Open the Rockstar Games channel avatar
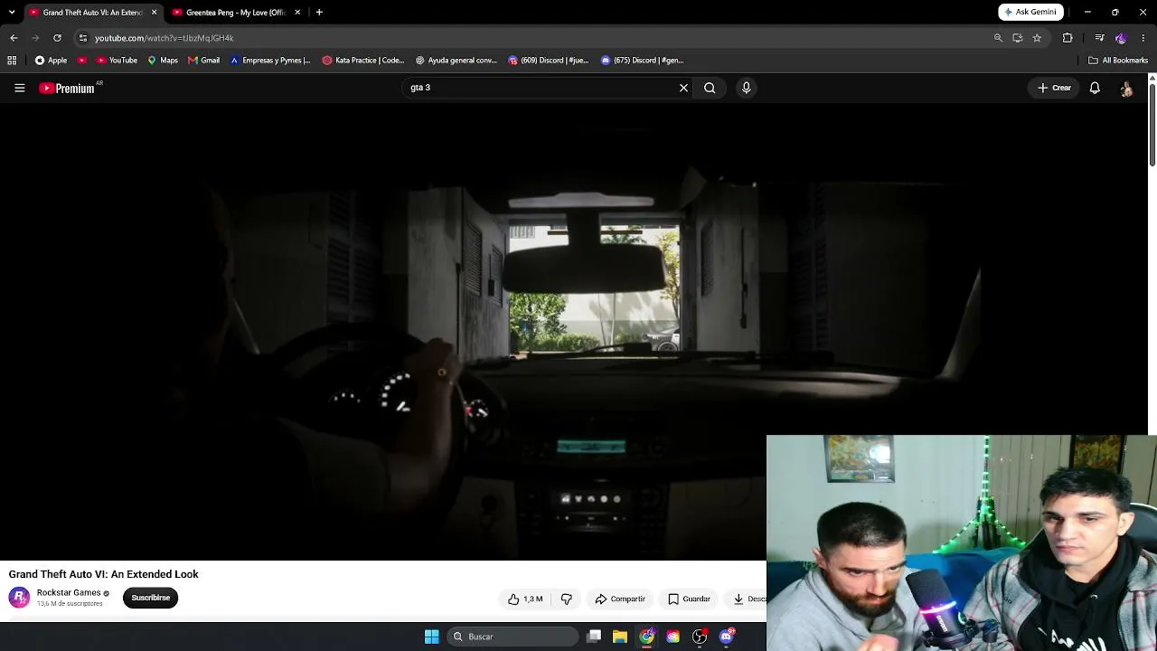The image size is (1157, 651). [x=19, y=598]
